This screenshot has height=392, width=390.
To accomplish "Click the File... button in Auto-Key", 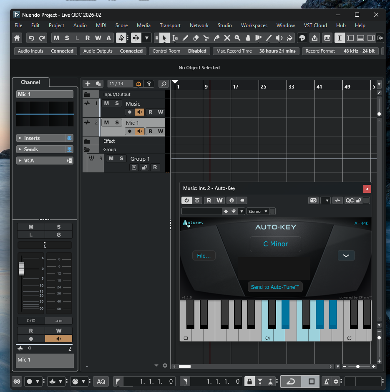I will coord(204,256).
